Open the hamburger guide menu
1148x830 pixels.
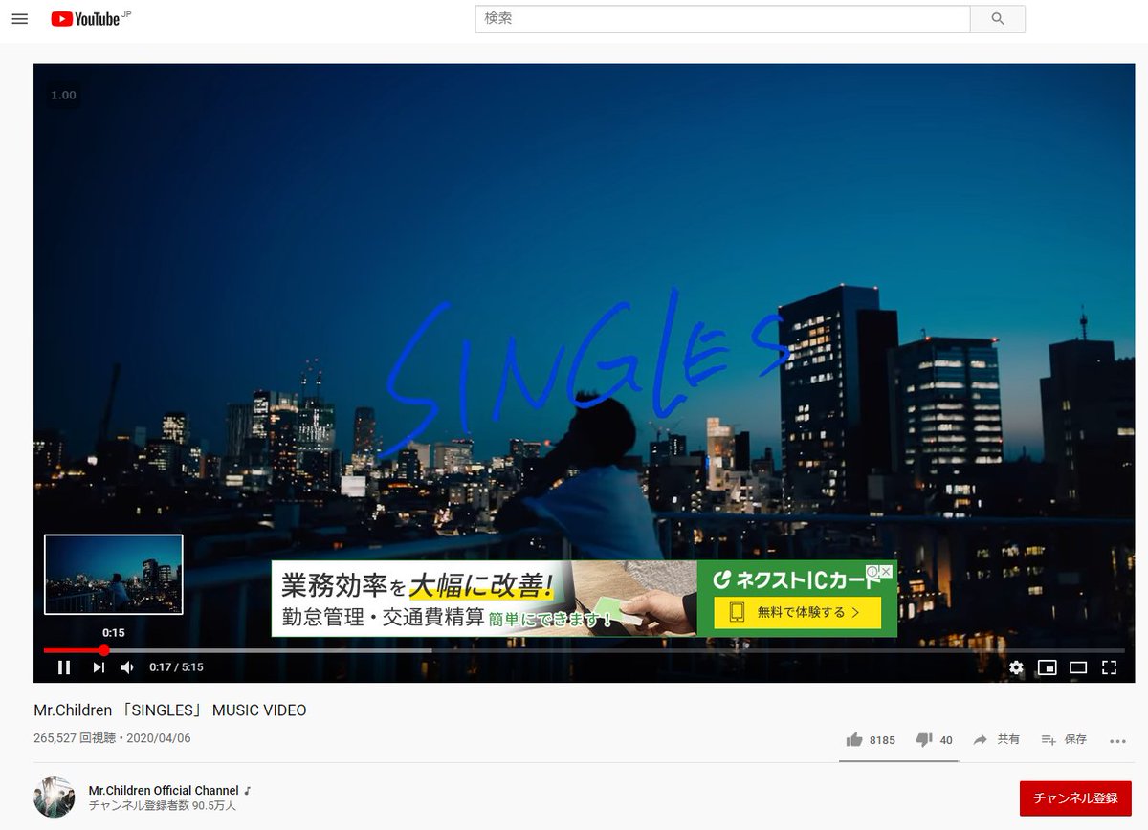pos(19,19)
